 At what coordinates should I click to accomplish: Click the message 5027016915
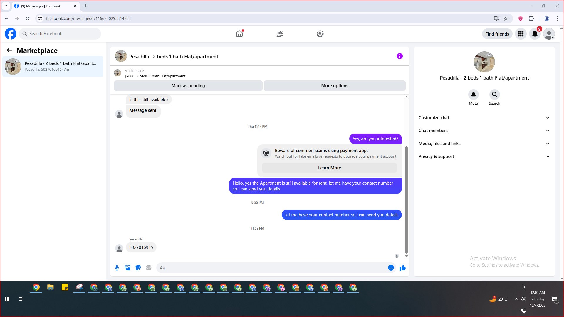(141, 247)
